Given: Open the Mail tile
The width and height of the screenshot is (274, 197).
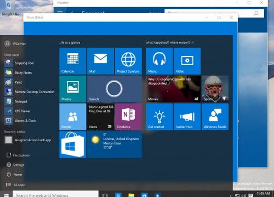Looking at the screenshot, I should point(100,61).
